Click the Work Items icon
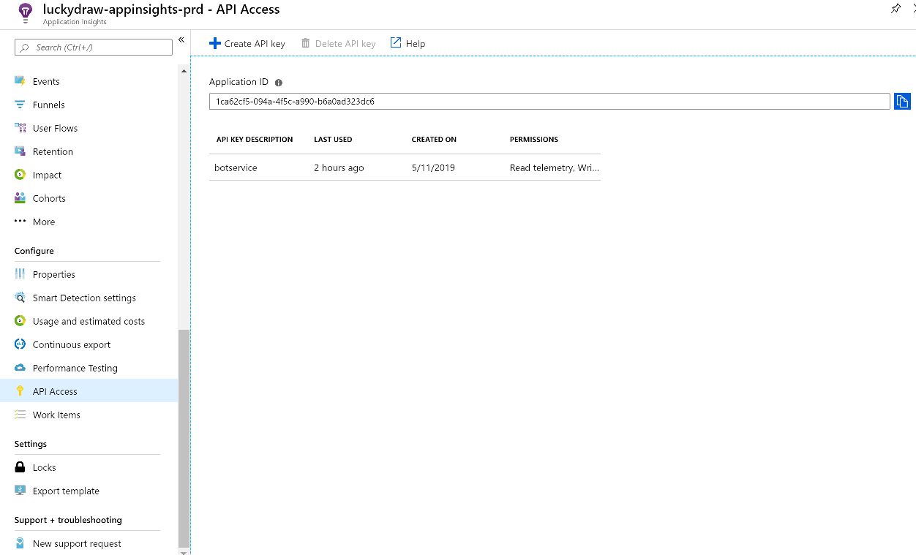This screenshot has height=555, width=916. [20, 415]
